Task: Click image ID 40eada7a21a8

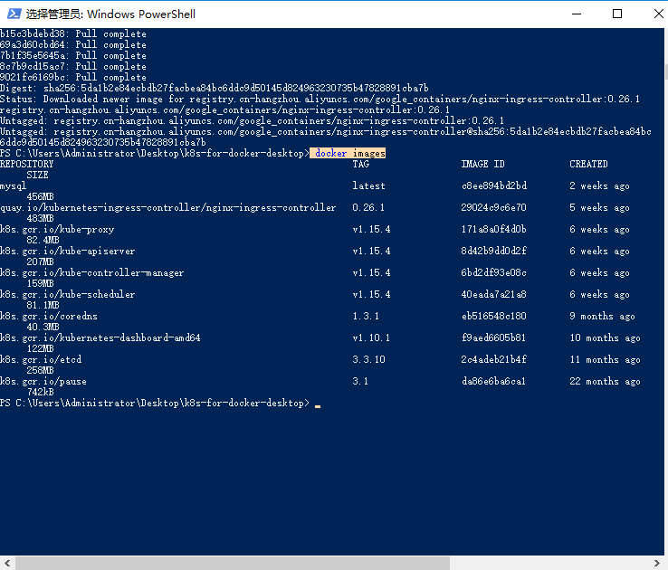Action: (493, 295)
